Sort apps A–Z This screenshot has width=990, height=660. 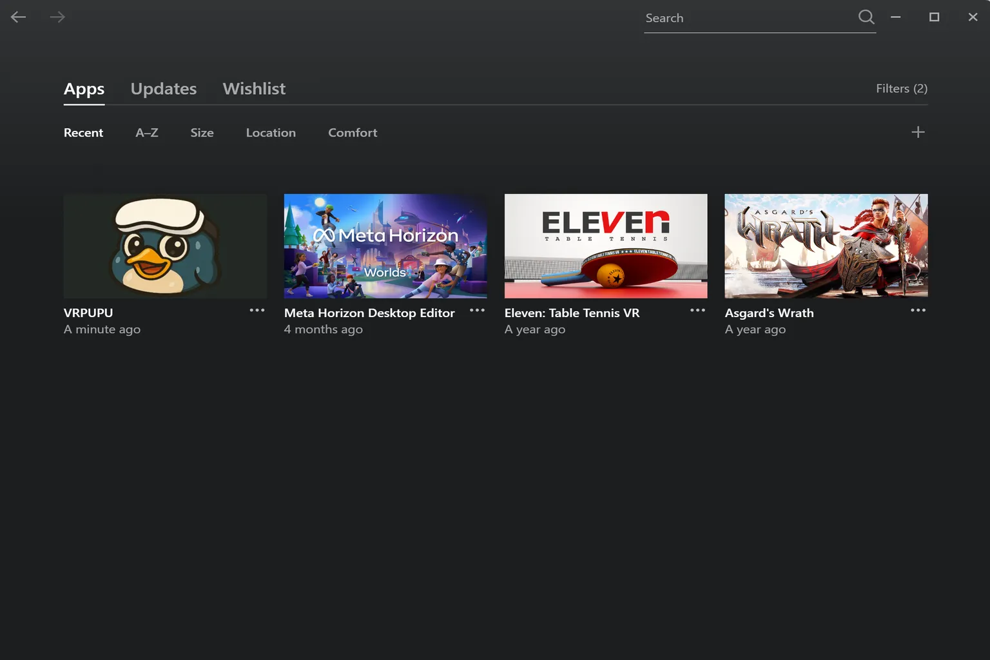pos(147,133)
